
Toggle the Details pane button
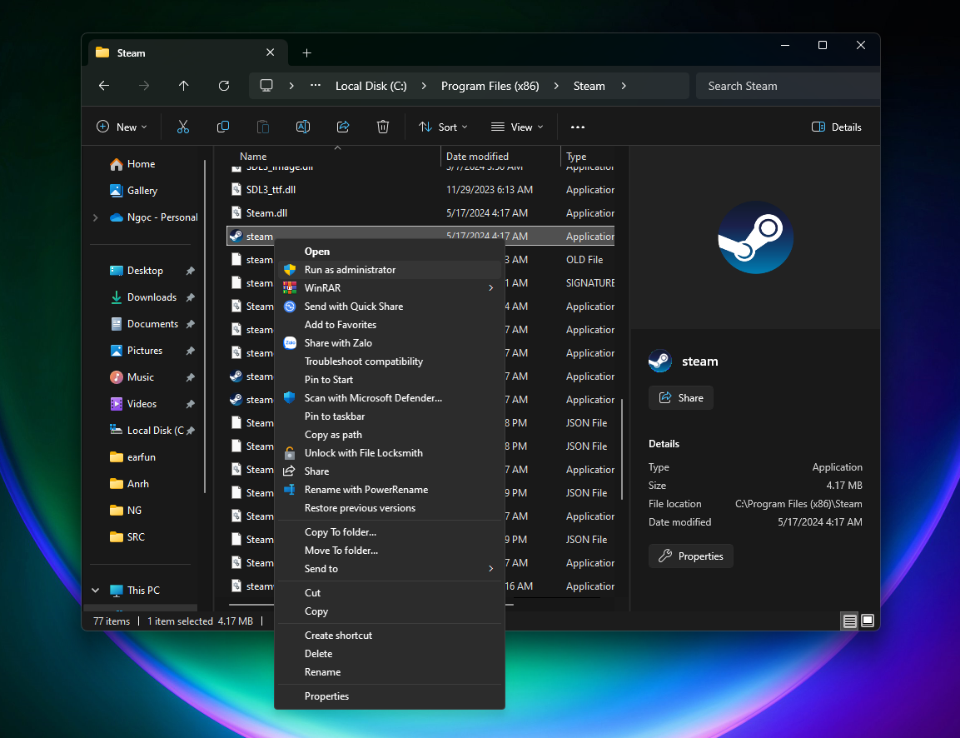836,127
